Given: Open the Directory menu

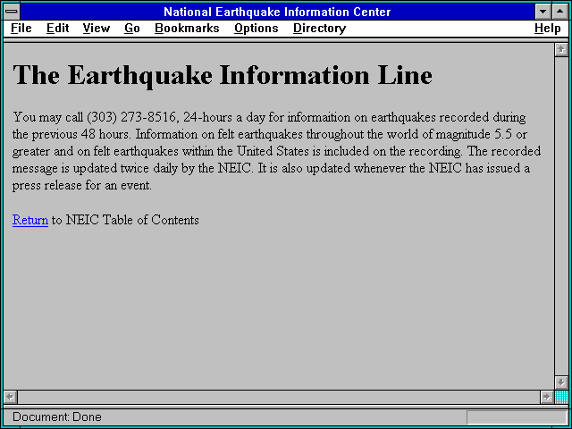Looking at the screenshot, I should click(x=319, y=28).
